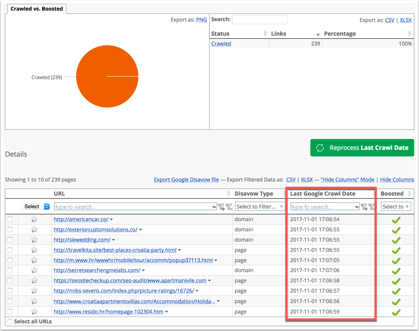Click the Boosted checkmark for resido.hr
Screen dimensions: 419x331
pyautogui.click(x=396, y=312)
